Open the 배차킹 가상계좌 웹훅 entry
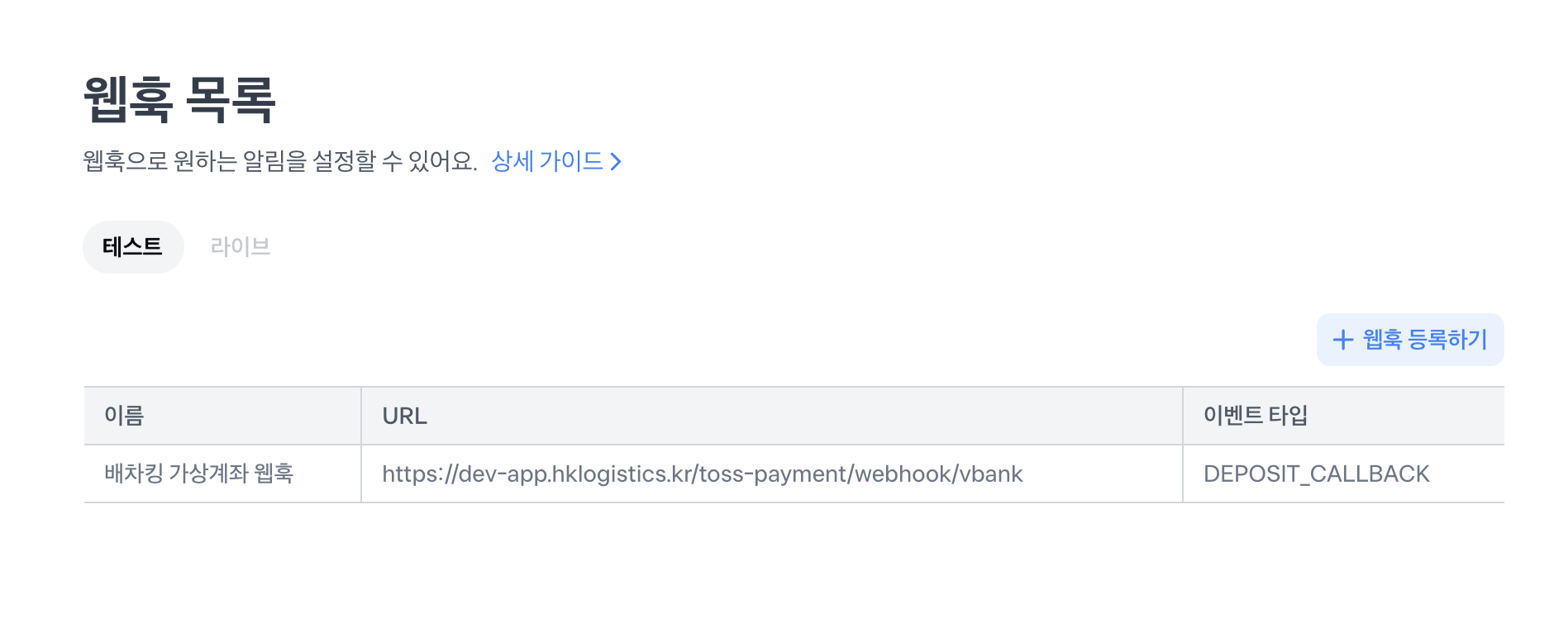This screenshot has height=638, width=1554. pyautogui.click(x=199, y=474)
